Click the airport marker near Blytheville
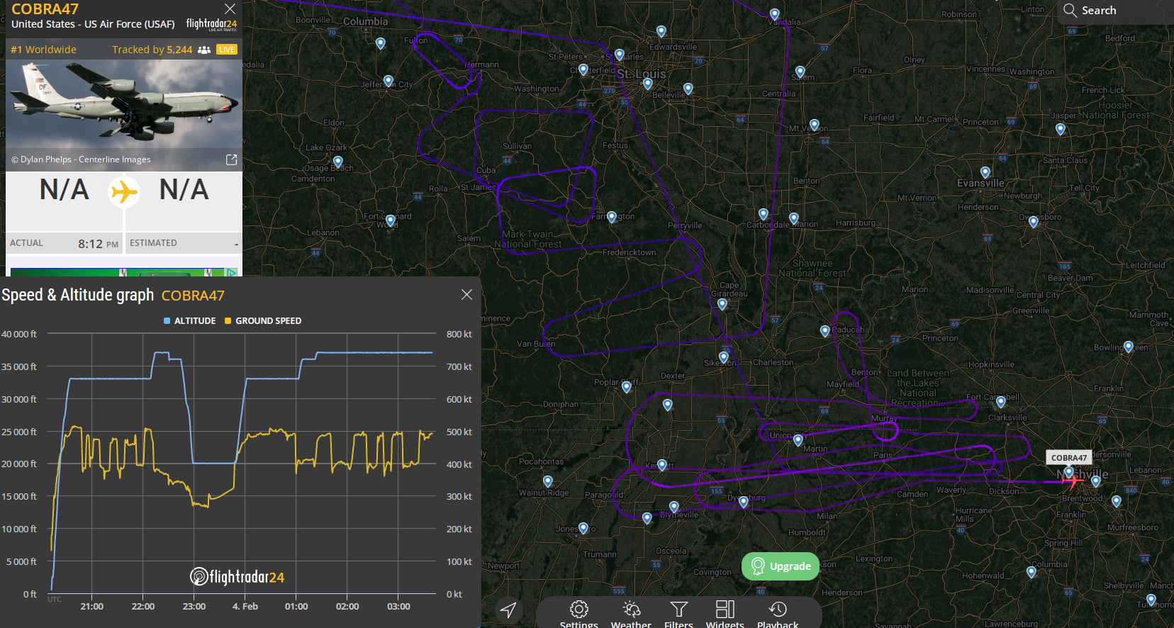This screenshot has width=1174, height=628. click(673, 507)
